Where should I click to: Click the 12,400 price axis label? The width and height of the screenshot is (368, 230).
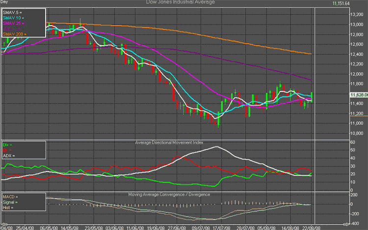(x=357, y=55)
